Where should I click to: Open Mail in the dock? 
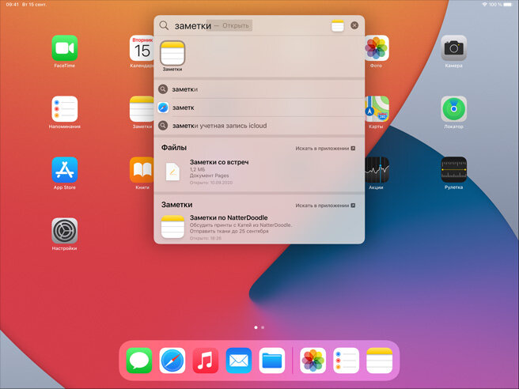(239, 361)
